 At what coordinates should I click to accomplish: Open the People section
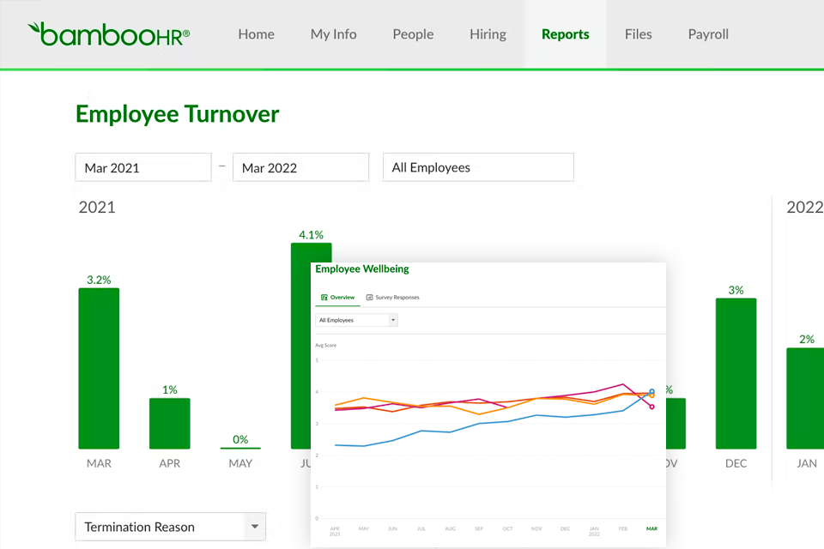pos(413,34)
